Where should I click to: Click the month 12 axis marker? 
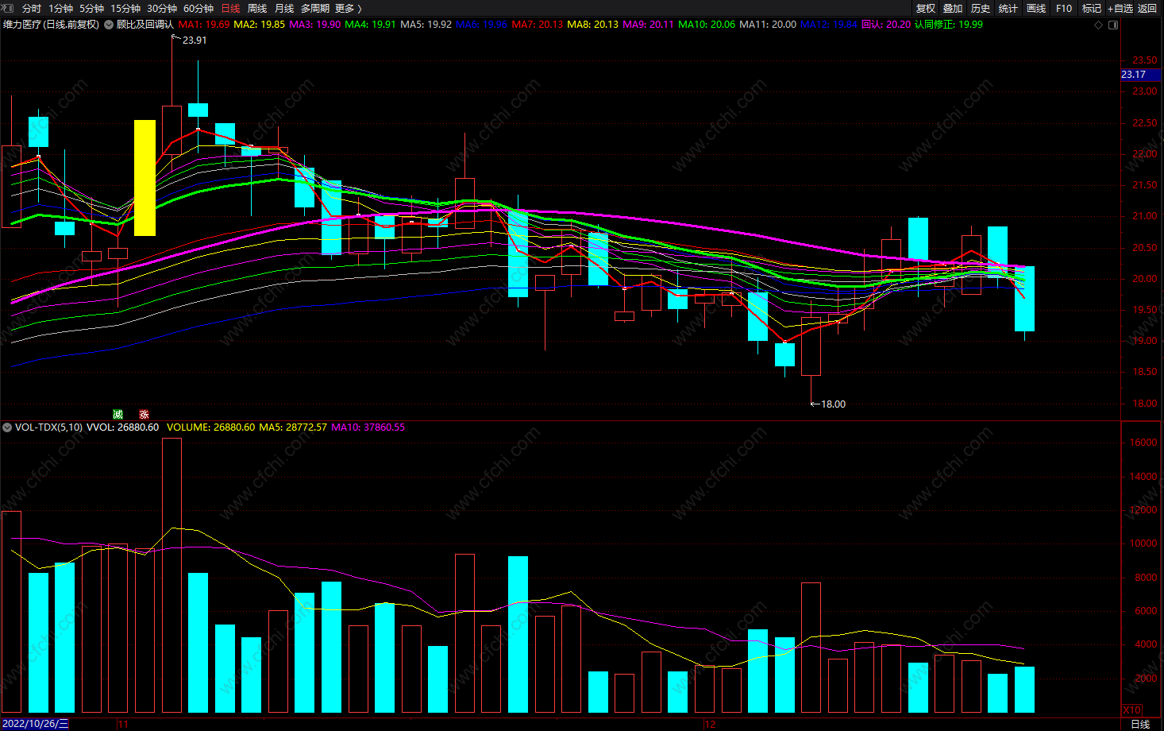710,724
